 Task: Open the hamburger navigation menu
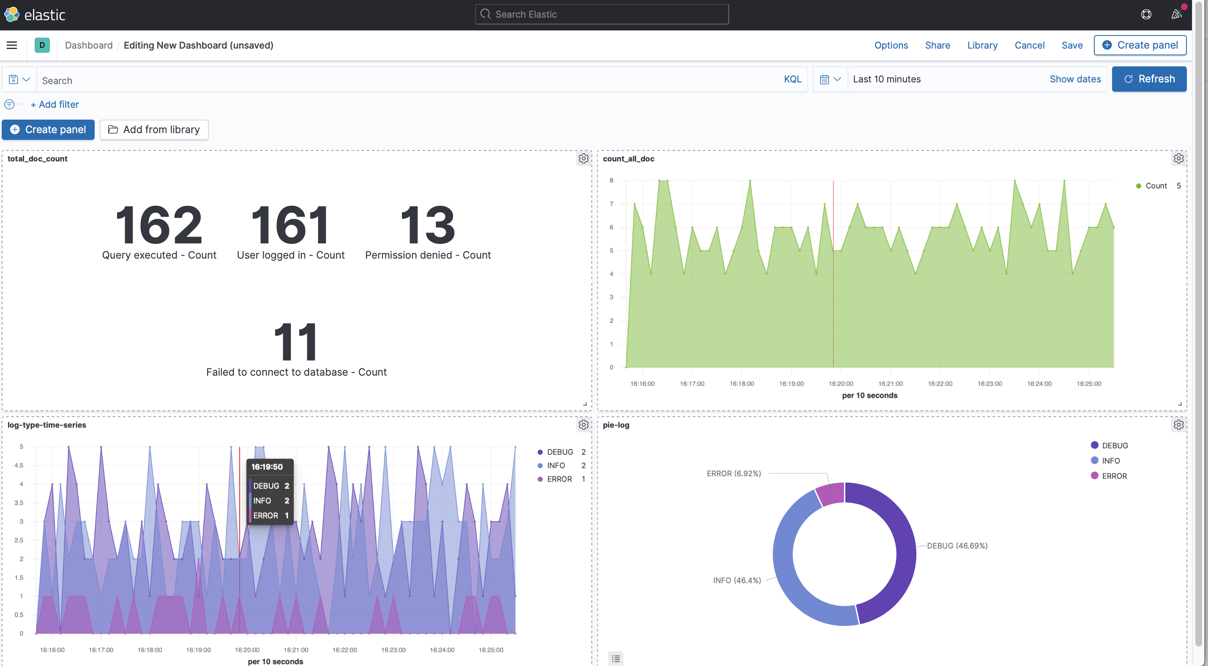pyautogui.click(x=12, y=45)
